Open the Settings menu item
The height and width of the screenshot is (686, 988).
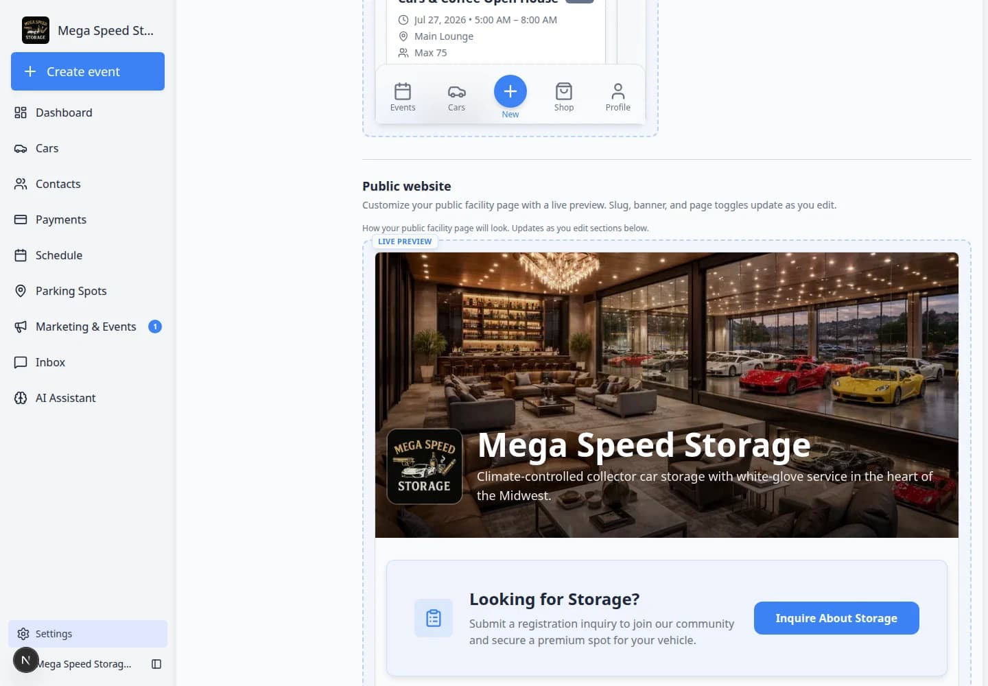[88, 634]
